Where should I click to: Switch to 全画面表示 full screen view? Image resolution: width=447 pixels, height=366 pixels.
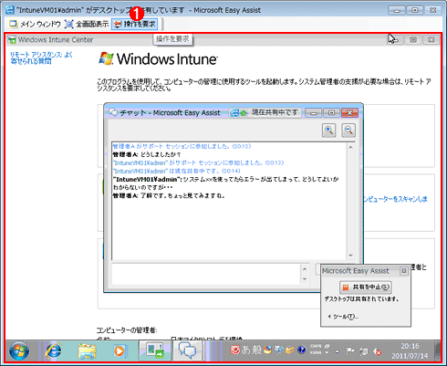87,24
